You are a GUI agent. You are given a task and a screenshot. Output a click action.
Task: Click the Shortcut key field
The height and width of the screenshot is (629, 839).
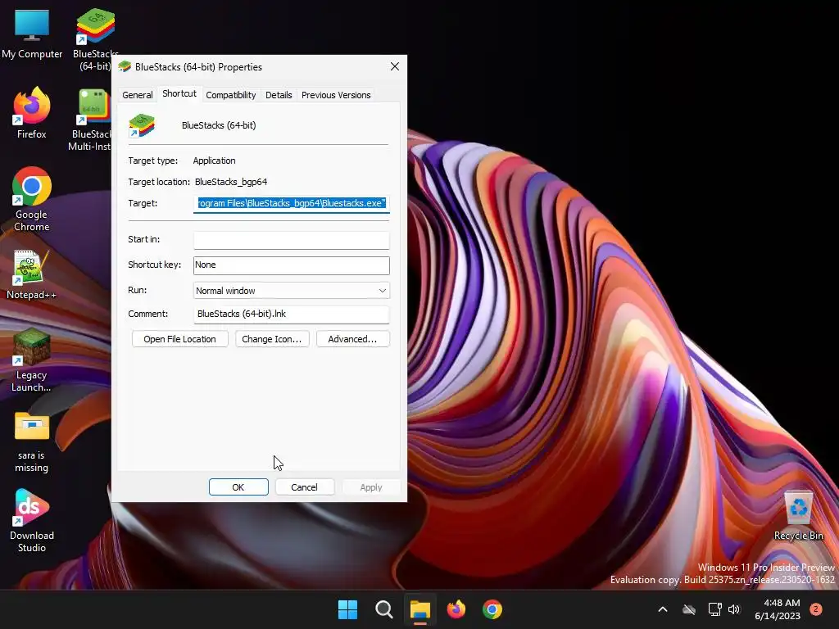292,265
